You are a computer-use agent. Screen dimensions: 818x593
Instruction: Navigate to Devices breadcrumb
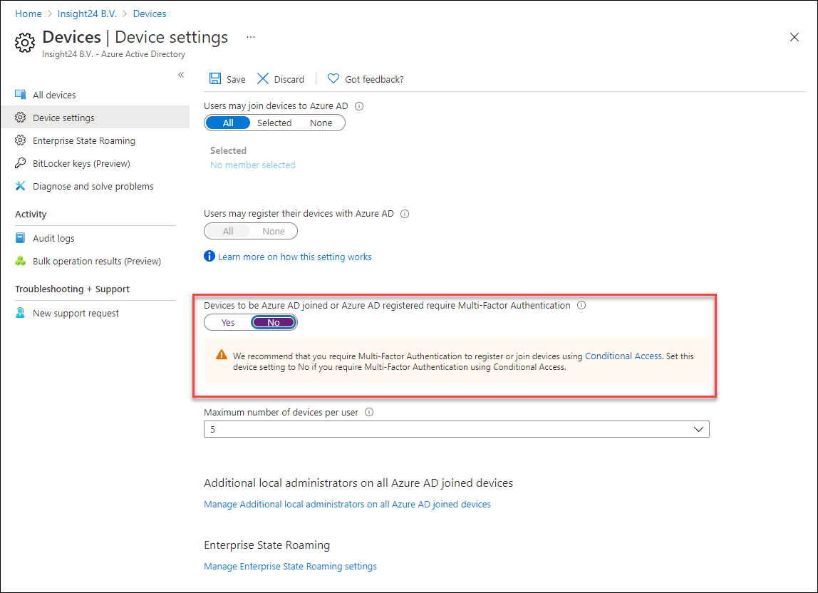[x=150, y=14]
